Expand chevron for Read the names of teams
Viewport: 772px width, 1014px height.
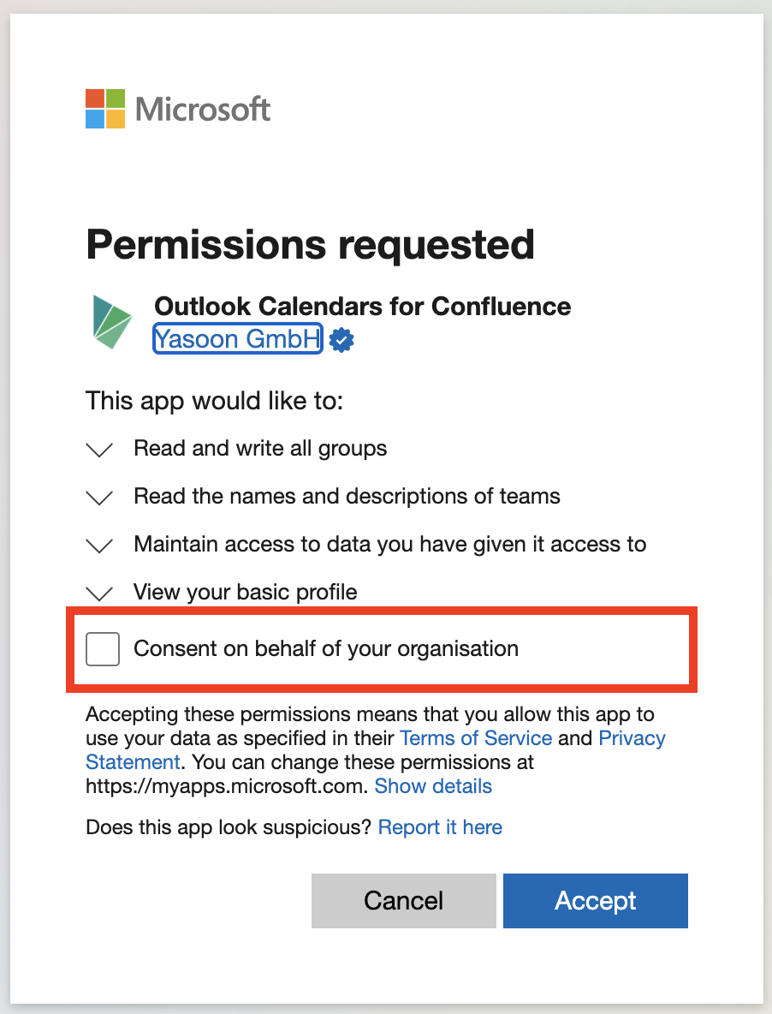pyautogui.click(x=100, y=498)
